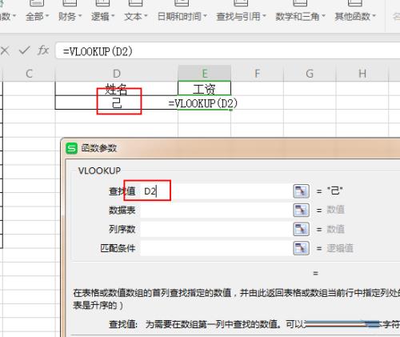Viewport: 400px width, 337px height.
Task: Click range selector icon for 列序数
Action: tap(301, 229)
